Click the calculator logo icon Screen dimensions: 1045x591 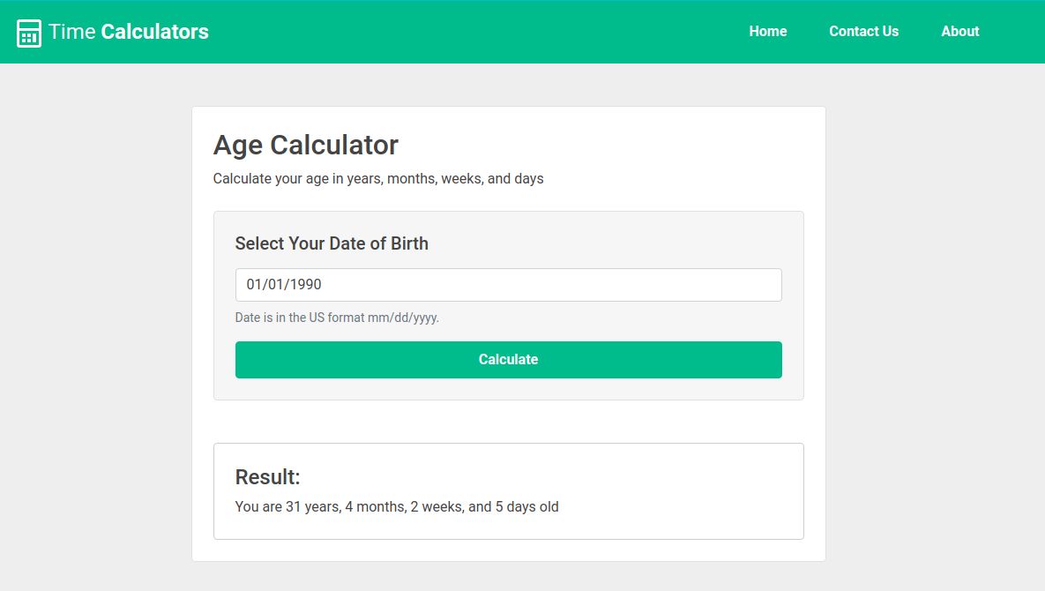[x=29, y=33]
